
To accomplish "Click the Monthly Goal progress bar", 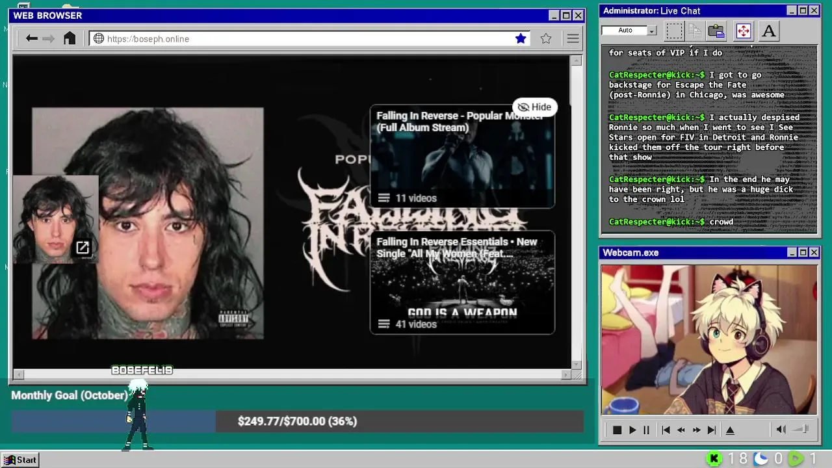I will pos(297,421).
